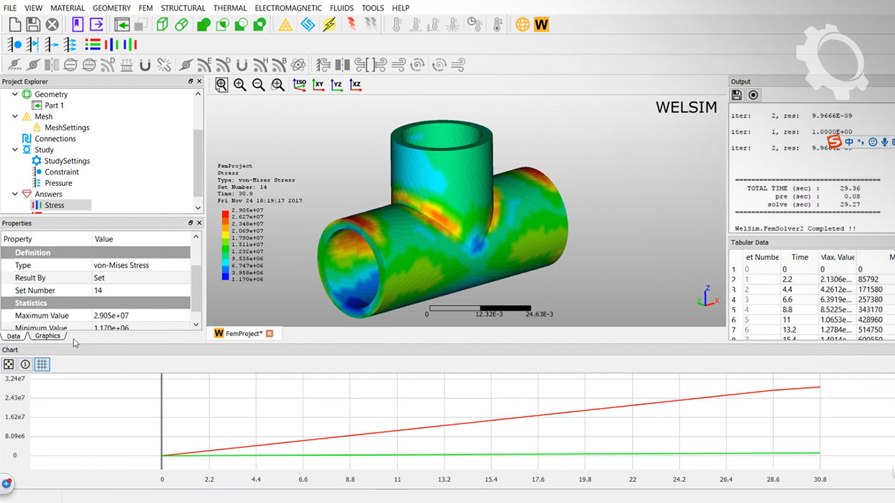Screen dimensions: 895x503
Task: Click the Save project icon
Action: coord(33,25)
